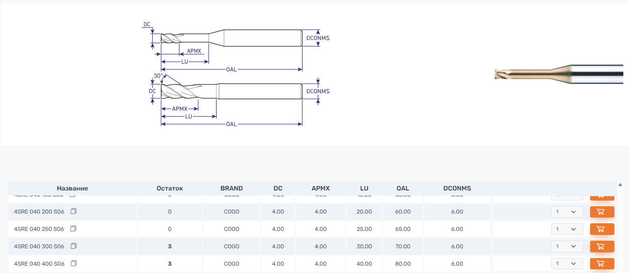Click the DCONMS column header in the table
The image size is (629, 273).
coord(457,188)
